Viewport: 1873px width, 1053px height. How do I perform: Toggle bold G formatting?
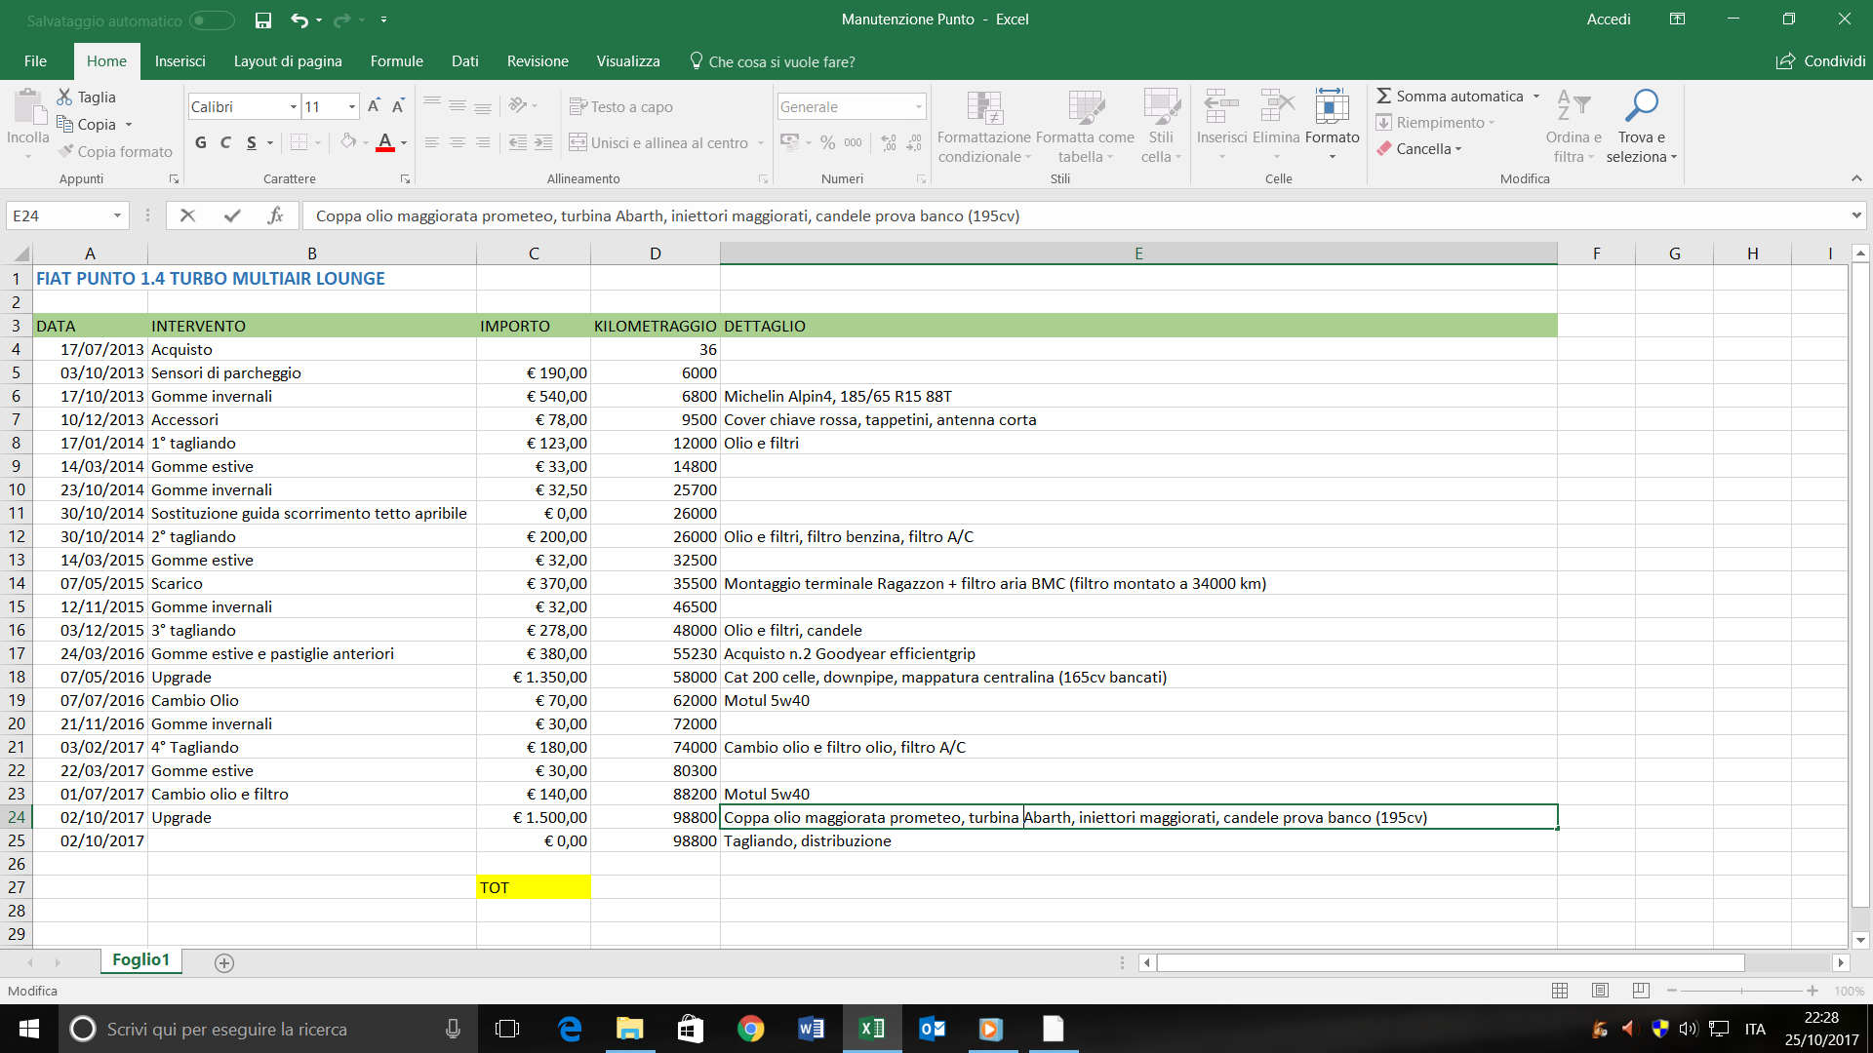click(201, 142)
